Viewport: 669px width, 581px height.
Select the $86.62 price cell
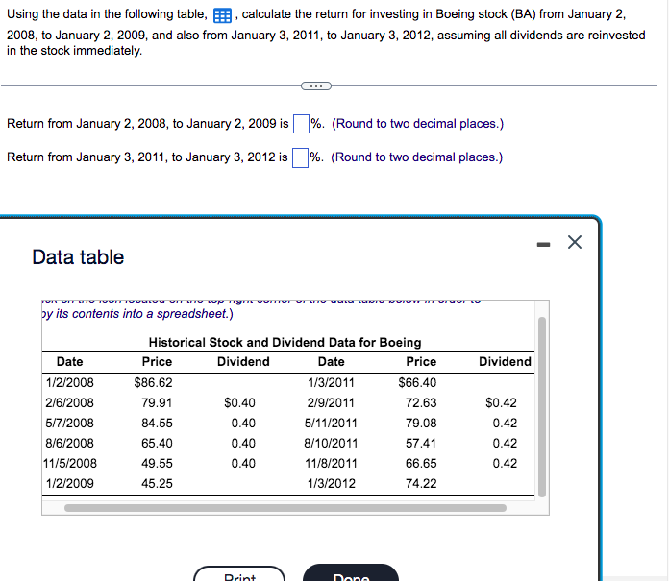click(153, 383)
